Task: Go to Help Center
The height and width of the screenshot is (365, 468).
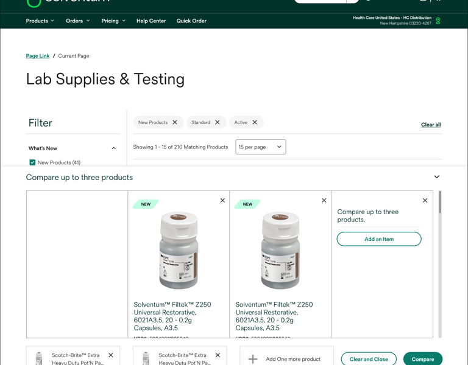Action: pos(151,21)
